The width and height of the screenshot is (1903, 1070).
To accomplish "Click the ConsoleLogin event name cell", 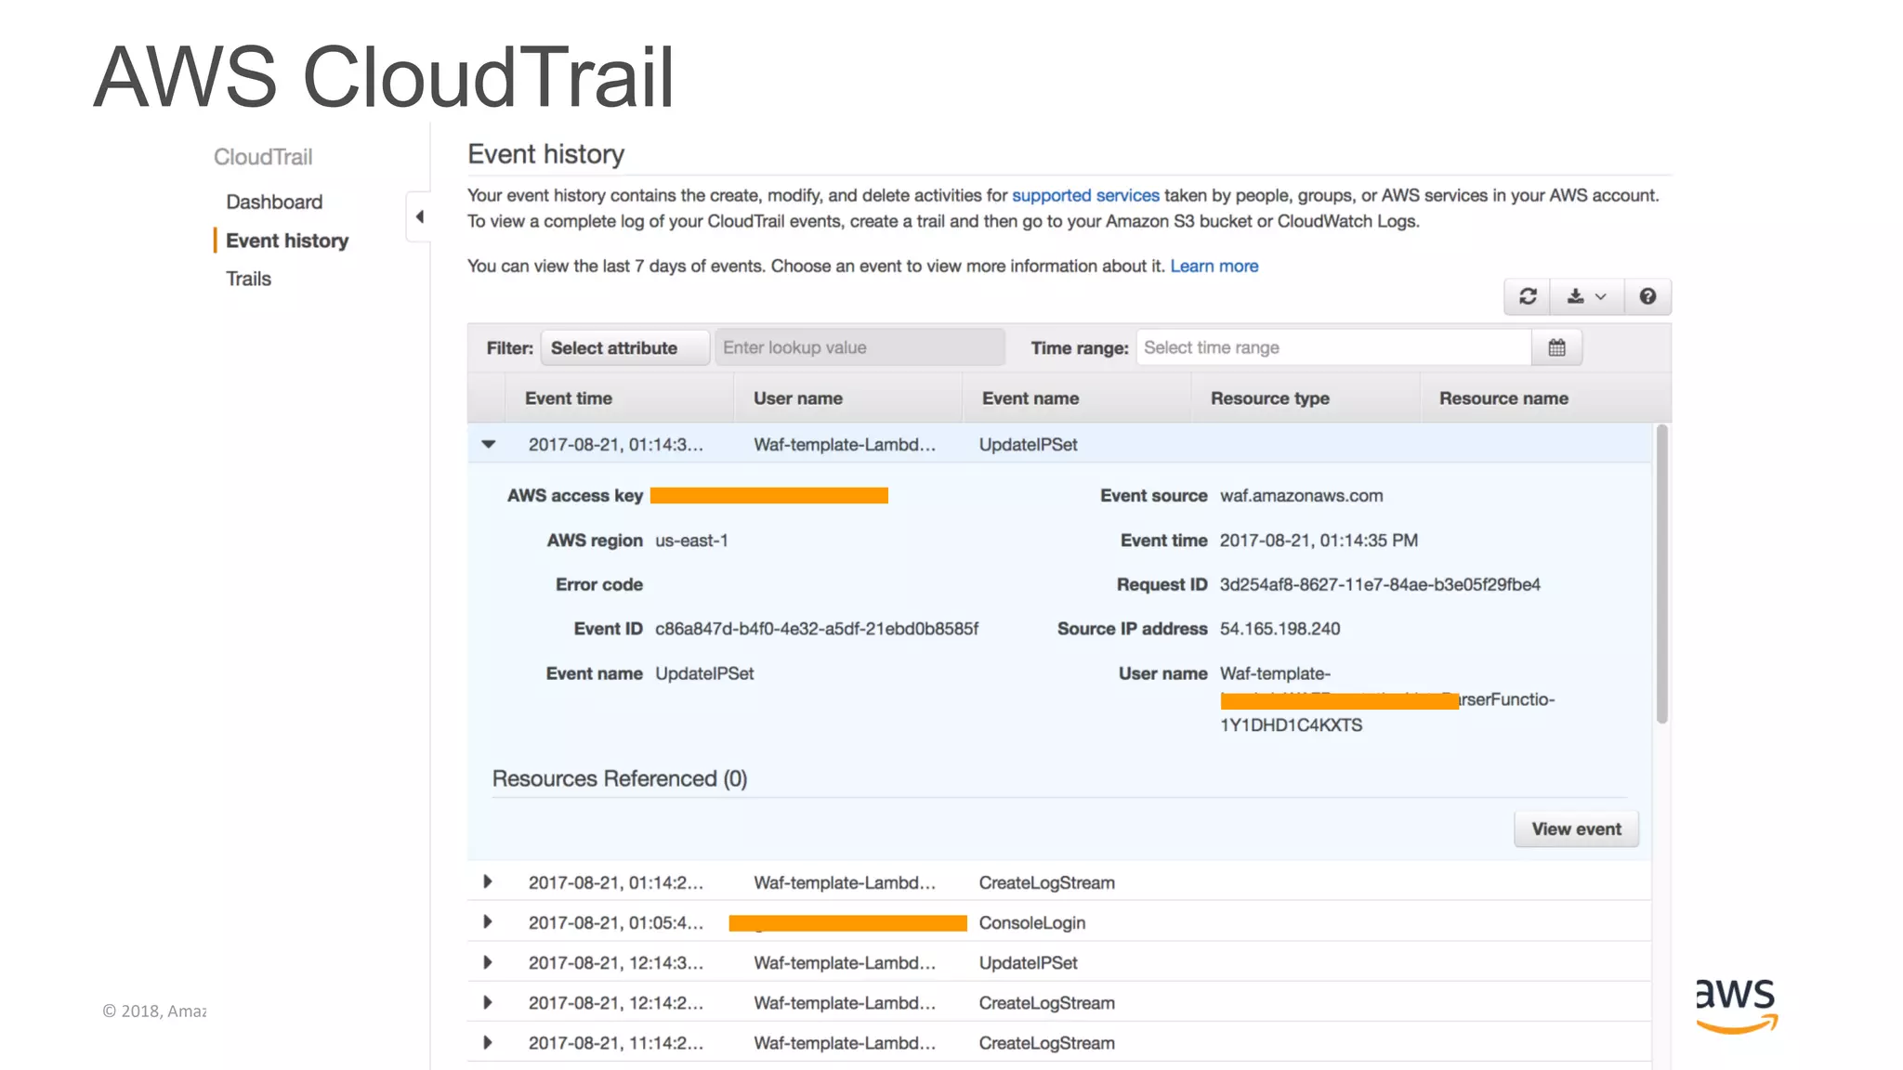I will tap(1031, 922).
